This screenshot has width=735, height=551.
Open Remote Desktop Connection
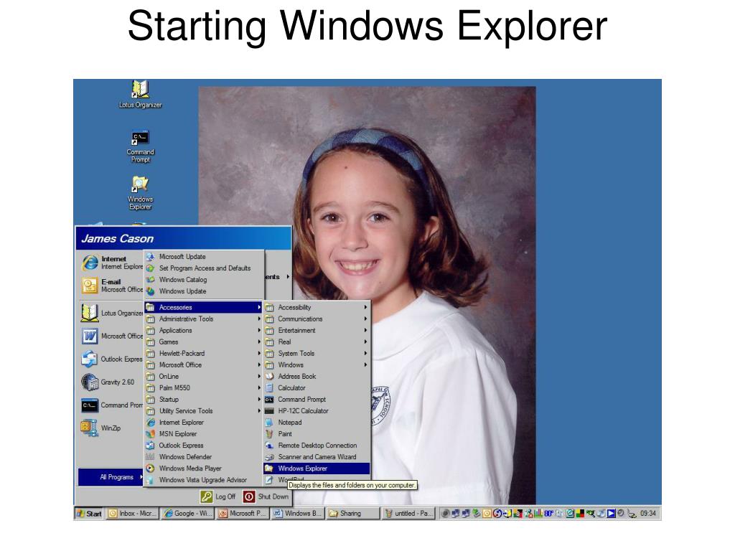[x=317, y=445]
